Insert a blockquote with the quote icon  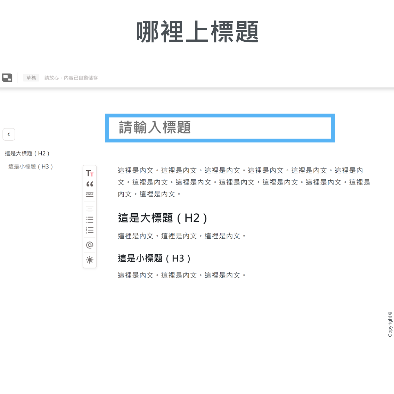[x=90, y=184]
